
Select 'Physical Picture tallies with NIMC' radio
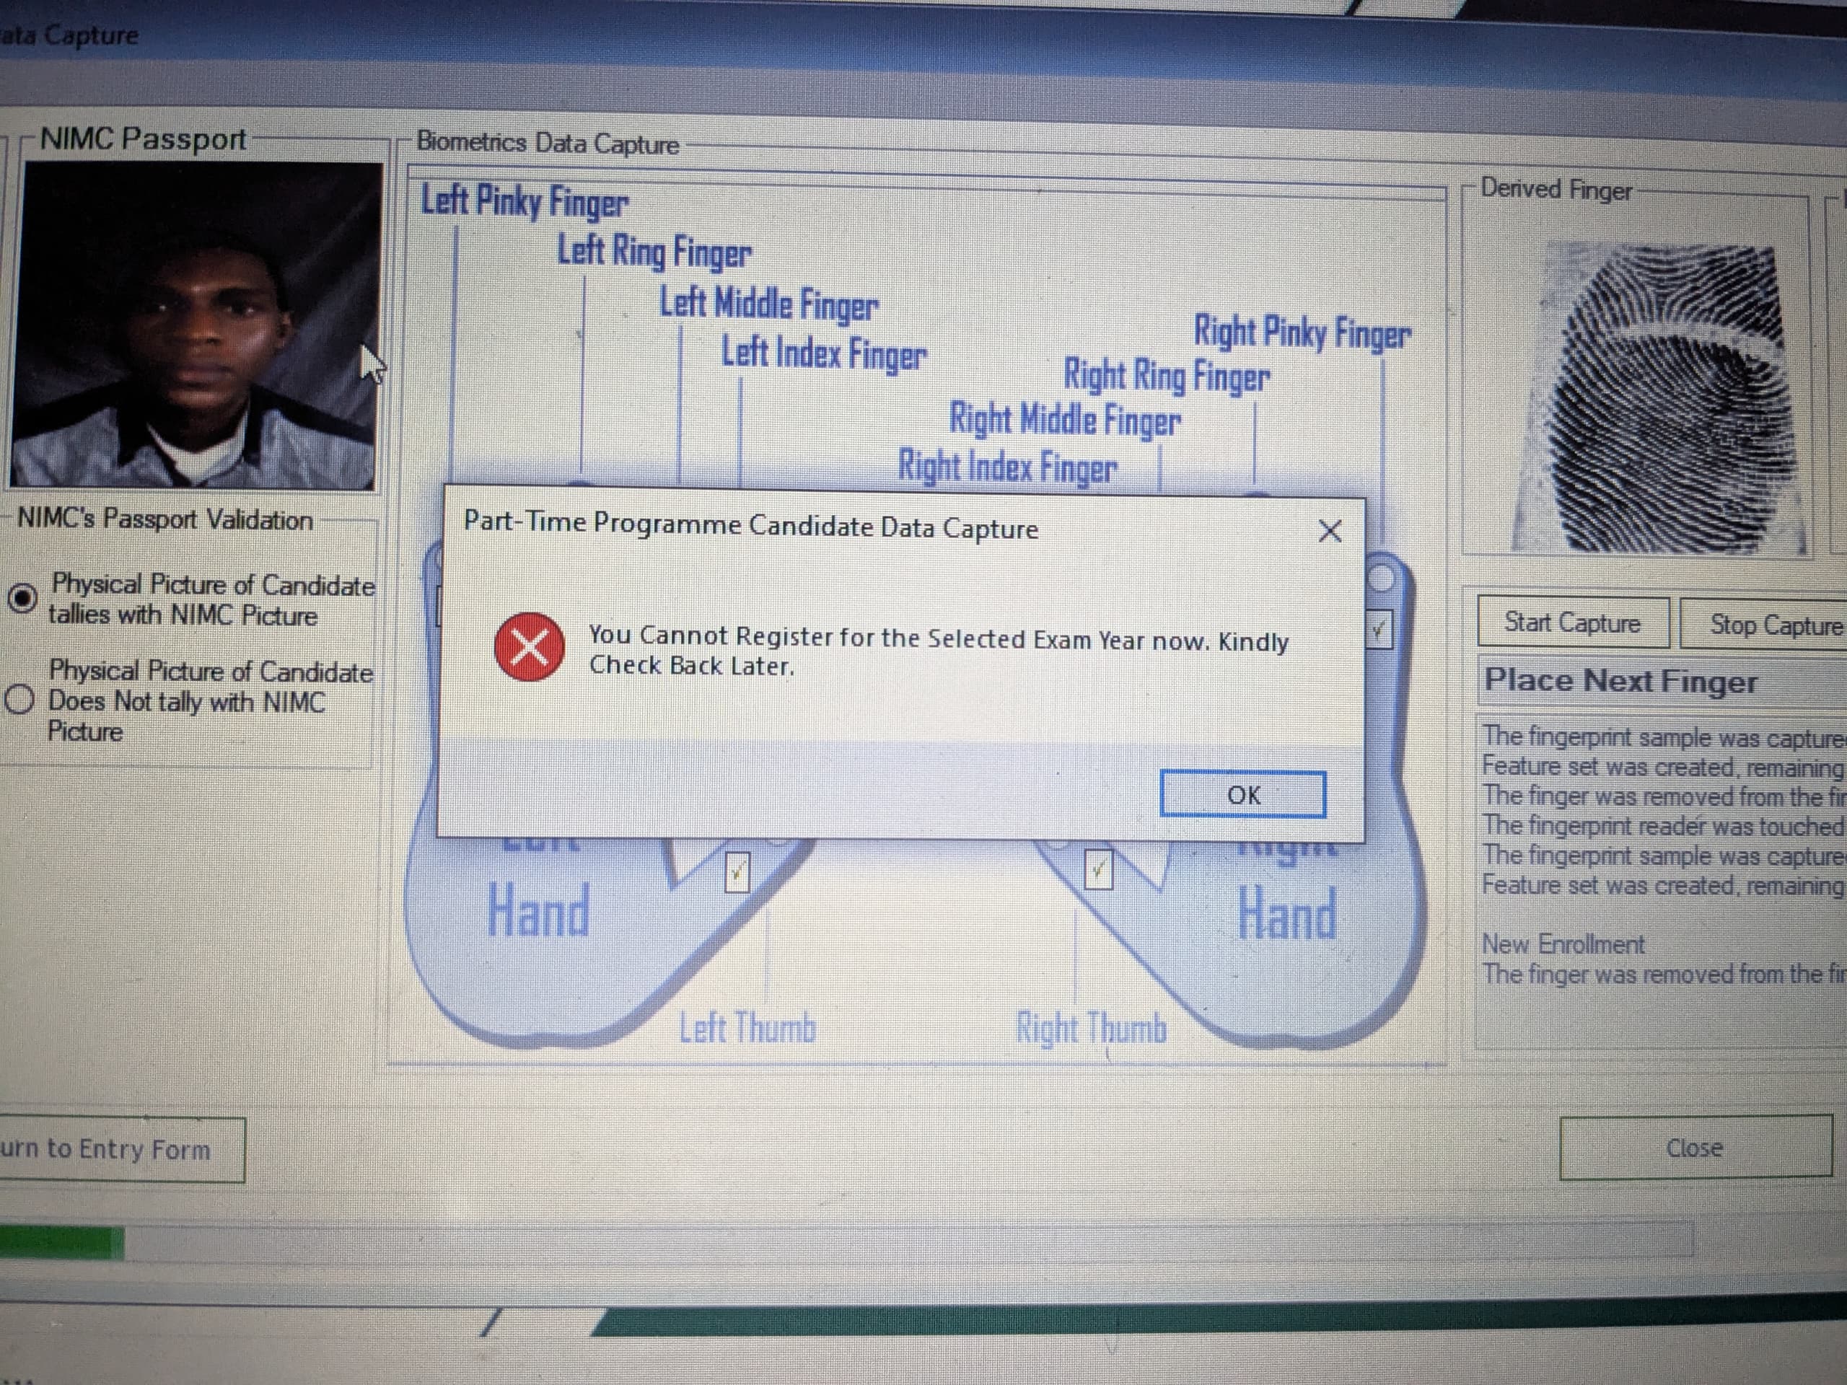(22, 598)
